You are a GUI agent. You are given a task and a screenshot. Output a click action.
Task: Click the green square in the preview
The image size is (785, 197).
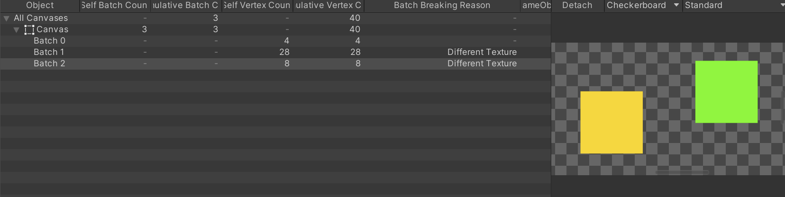click(726, 92)
